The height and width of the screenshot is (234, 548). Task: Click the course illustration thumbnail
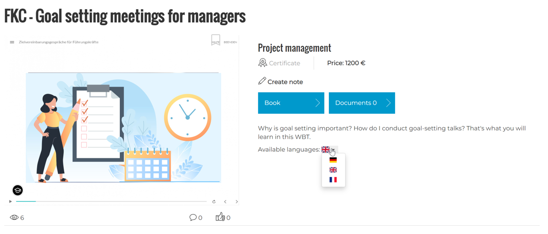[x=123, y=127]
